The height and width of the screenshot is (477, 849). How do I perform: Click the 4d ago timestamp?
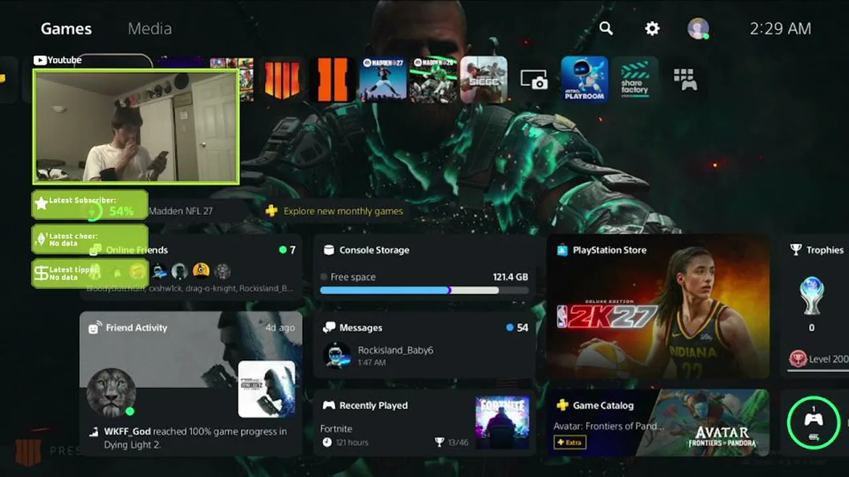[x=280, y=327]
